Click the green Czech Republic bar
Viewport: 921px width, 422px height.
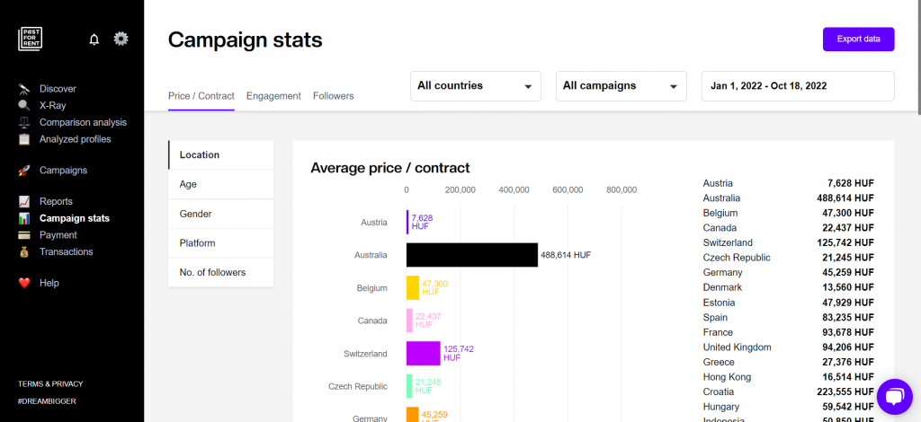[x=409, y=386]
